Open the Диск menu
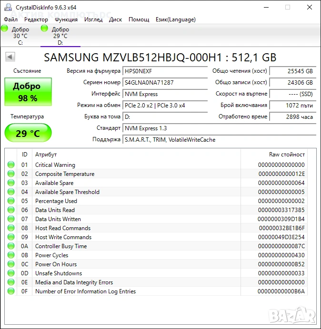 (x=115, y=19)
